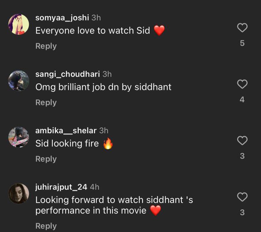Reply to sangi_choudhari's comment
The height and width of the screenshot is (232, 261).
tap(46, 103)
